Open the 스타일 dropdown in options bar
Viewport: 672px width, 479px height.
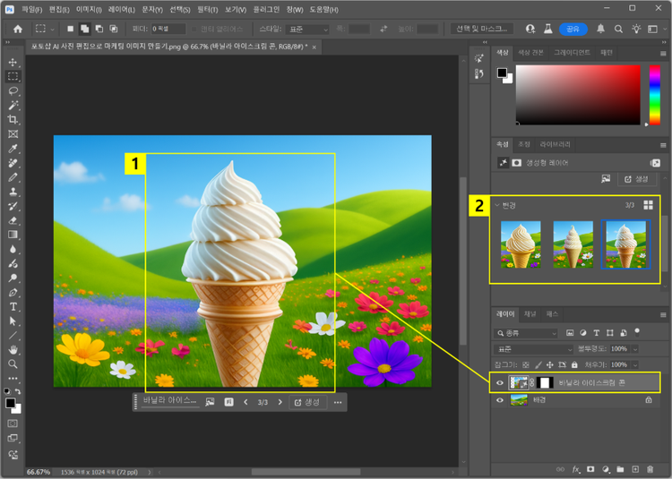click(306, 29)
